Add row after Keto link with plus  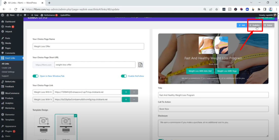tap(126, 92)
